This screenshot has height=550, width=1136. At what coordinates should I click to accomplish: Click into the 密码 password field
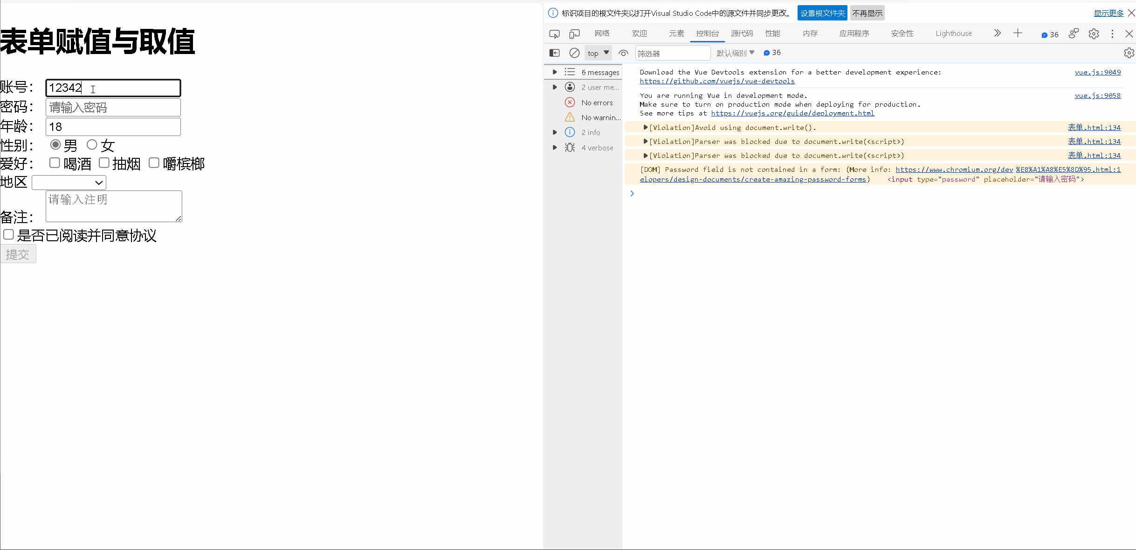click(113, 108)
